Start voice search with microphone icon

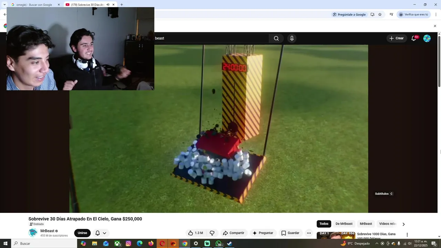pos(292,38)
